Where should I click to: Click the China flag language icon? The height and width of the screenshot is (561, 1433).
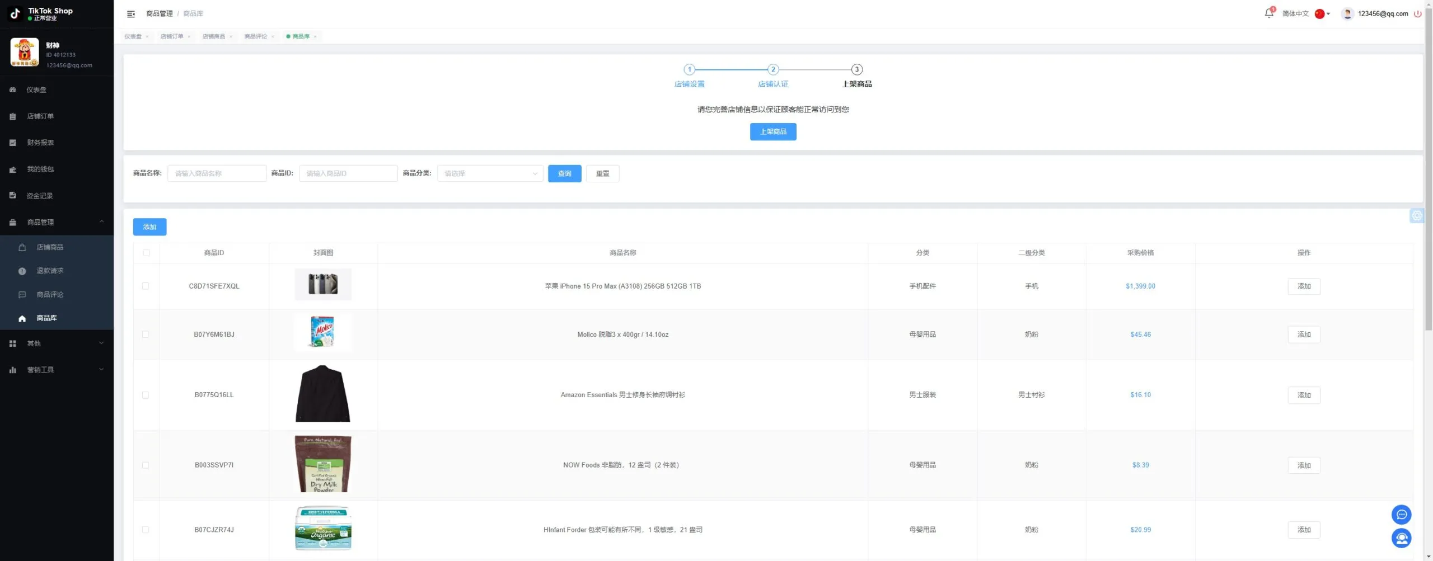(x=1319, y=14)
